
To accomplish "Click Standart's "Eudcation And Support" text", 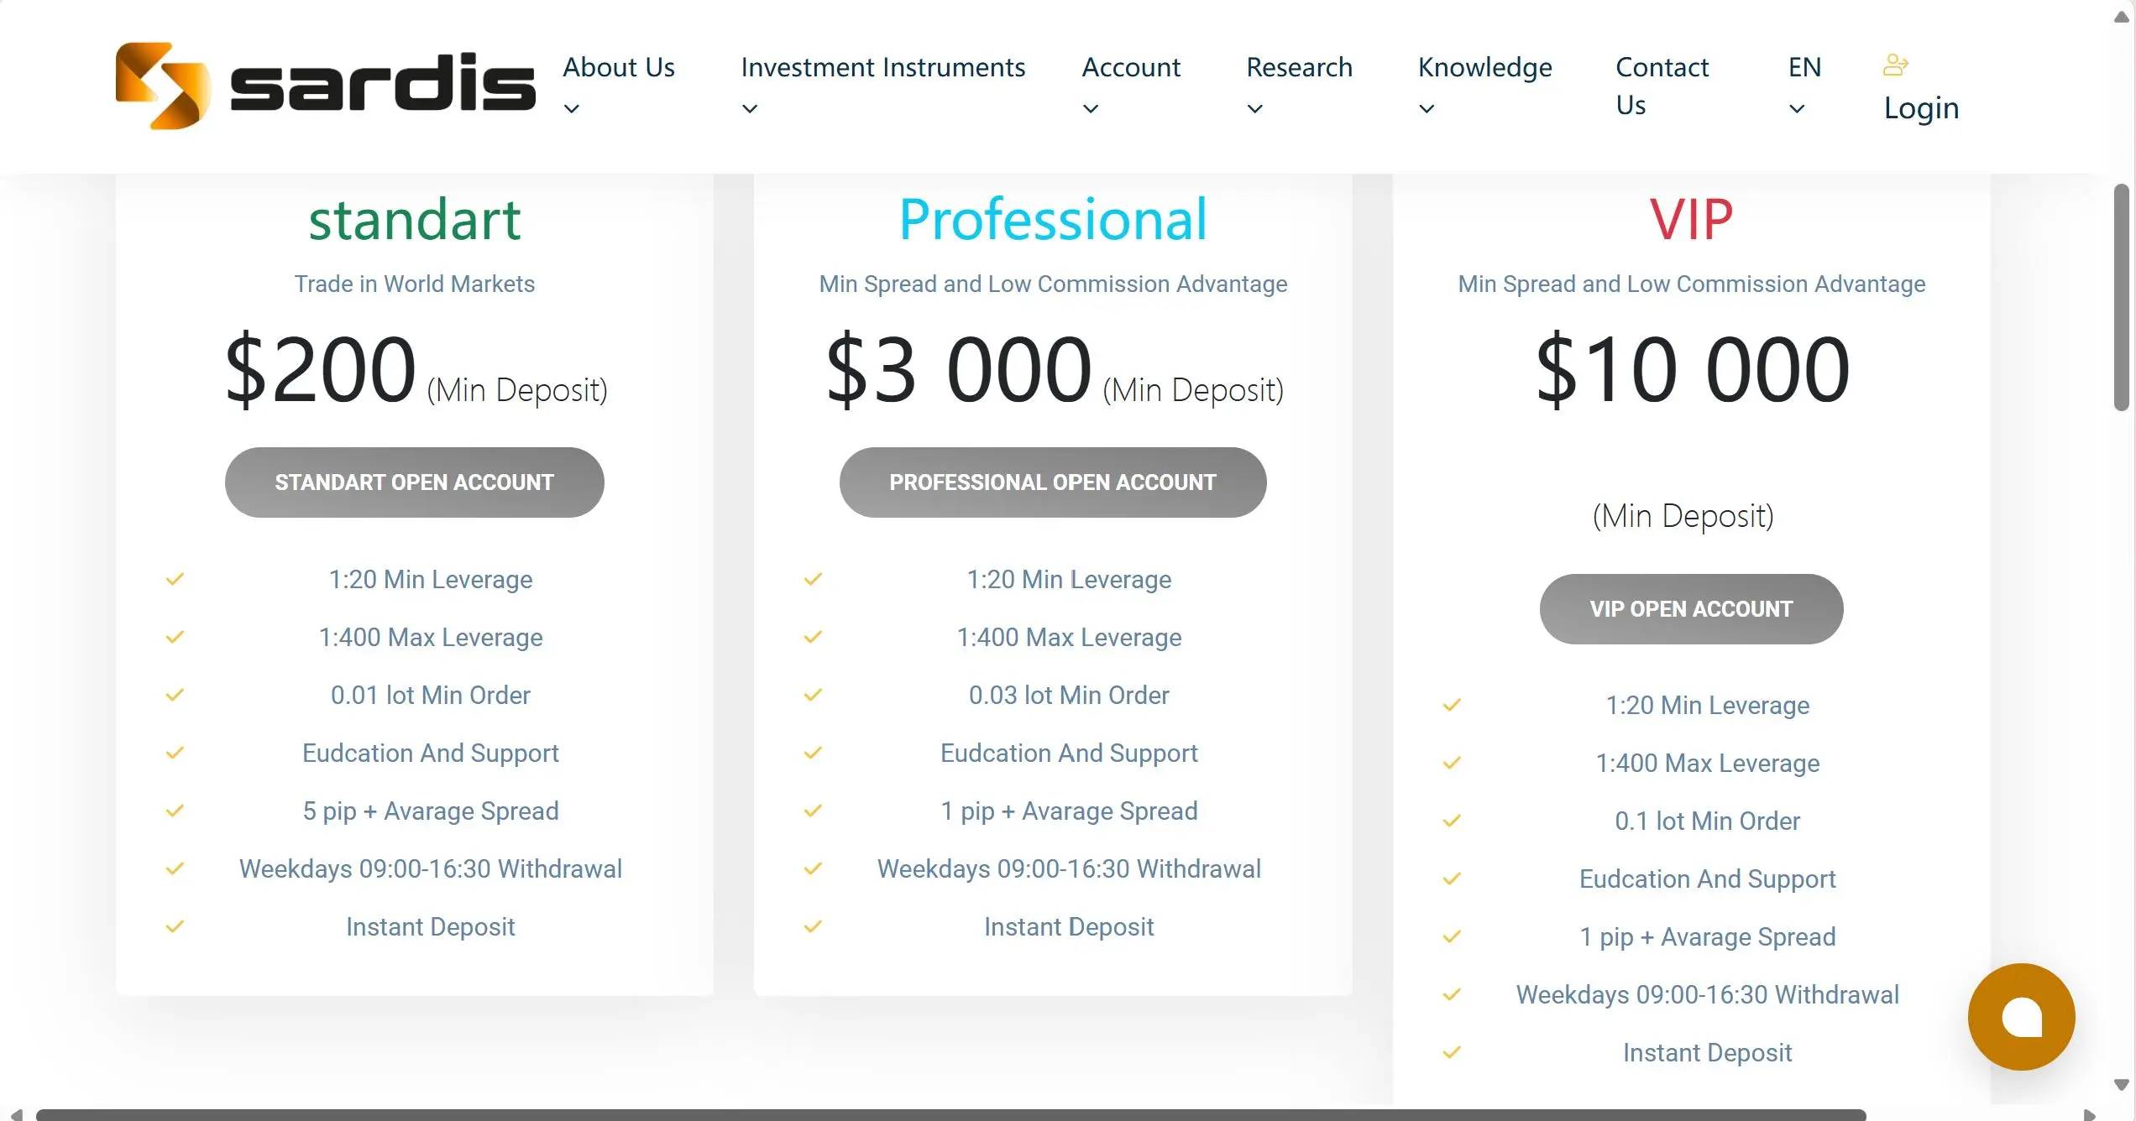I will pos(431,753).
